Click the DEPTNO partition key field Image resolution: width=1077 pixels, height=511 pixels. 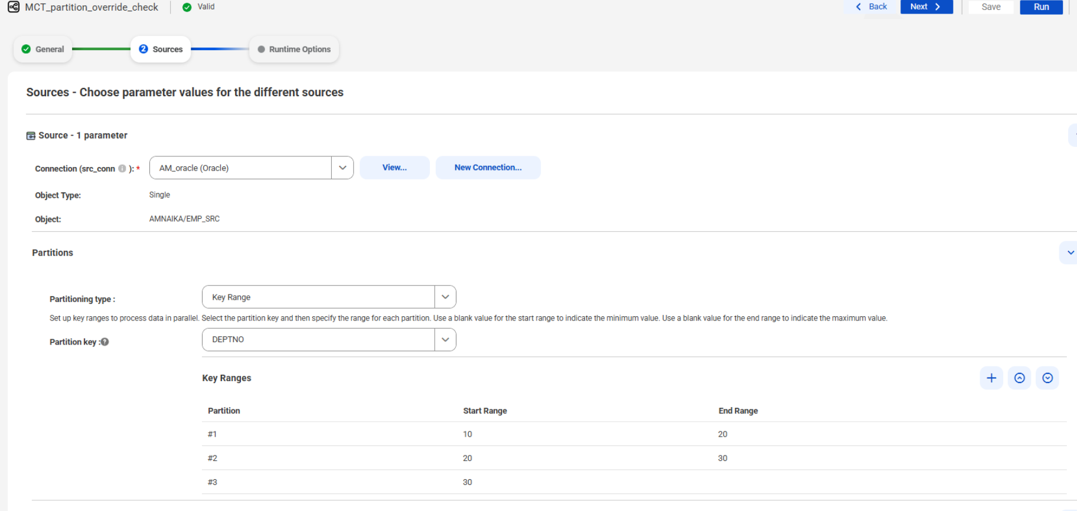(x=319, y=339)
